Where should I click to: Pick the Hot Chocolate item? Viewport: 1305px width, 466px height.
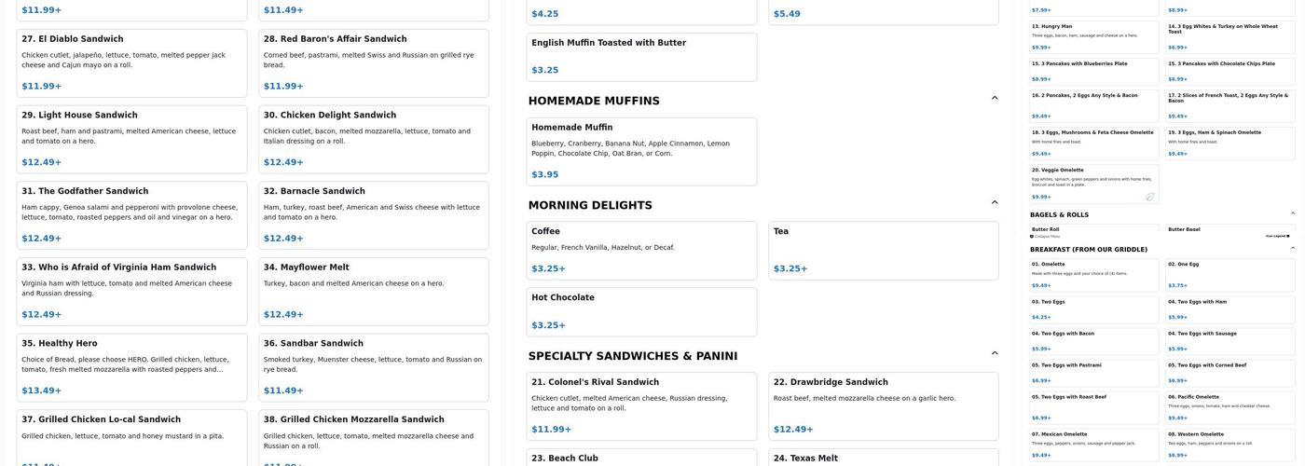click(641, 311)
